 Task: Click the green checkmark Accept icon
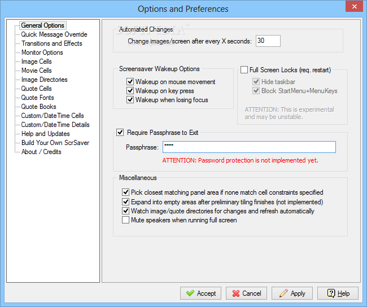(190, 293)
